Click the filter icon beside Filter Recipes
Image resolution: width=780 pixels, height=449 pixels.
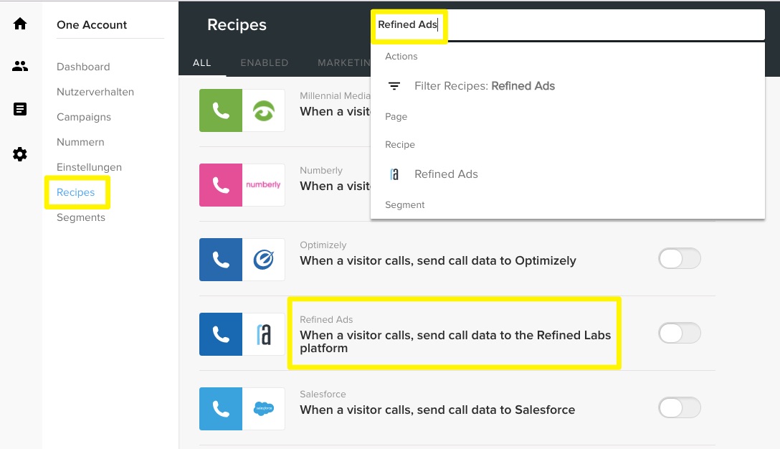[x=394, y=86]
